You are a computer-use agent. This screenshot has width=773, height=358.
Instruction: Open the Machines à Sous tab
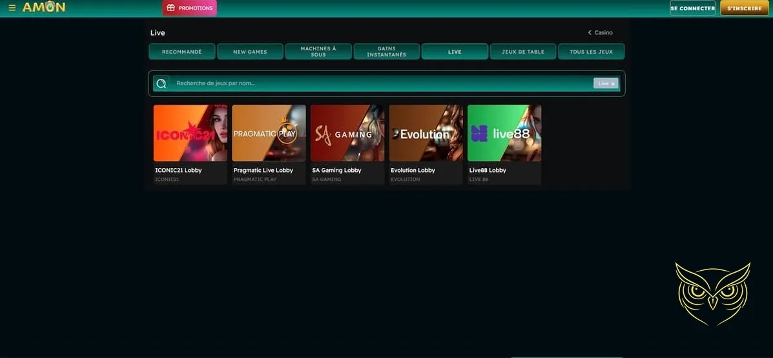tap(318, 52)
